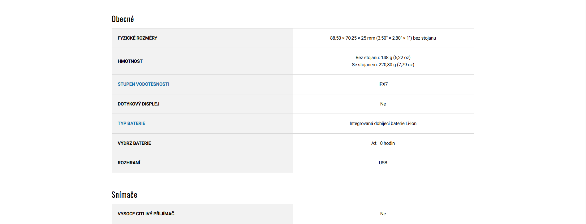Click the Snímače section heading
The image size is (586, 224).
tap(124, 195)
